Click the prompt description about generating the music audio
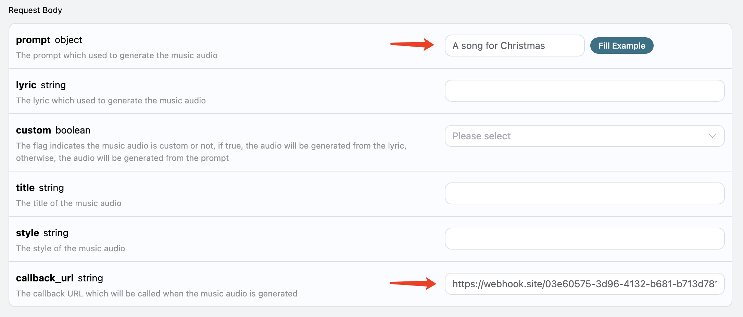Screen dimensions: 743x317 [x=117, y=55]
